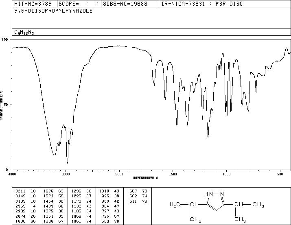This screenshot has width=291, height=225.
Task: Click the 511 peak table entry
Action: tap(138, 201)
